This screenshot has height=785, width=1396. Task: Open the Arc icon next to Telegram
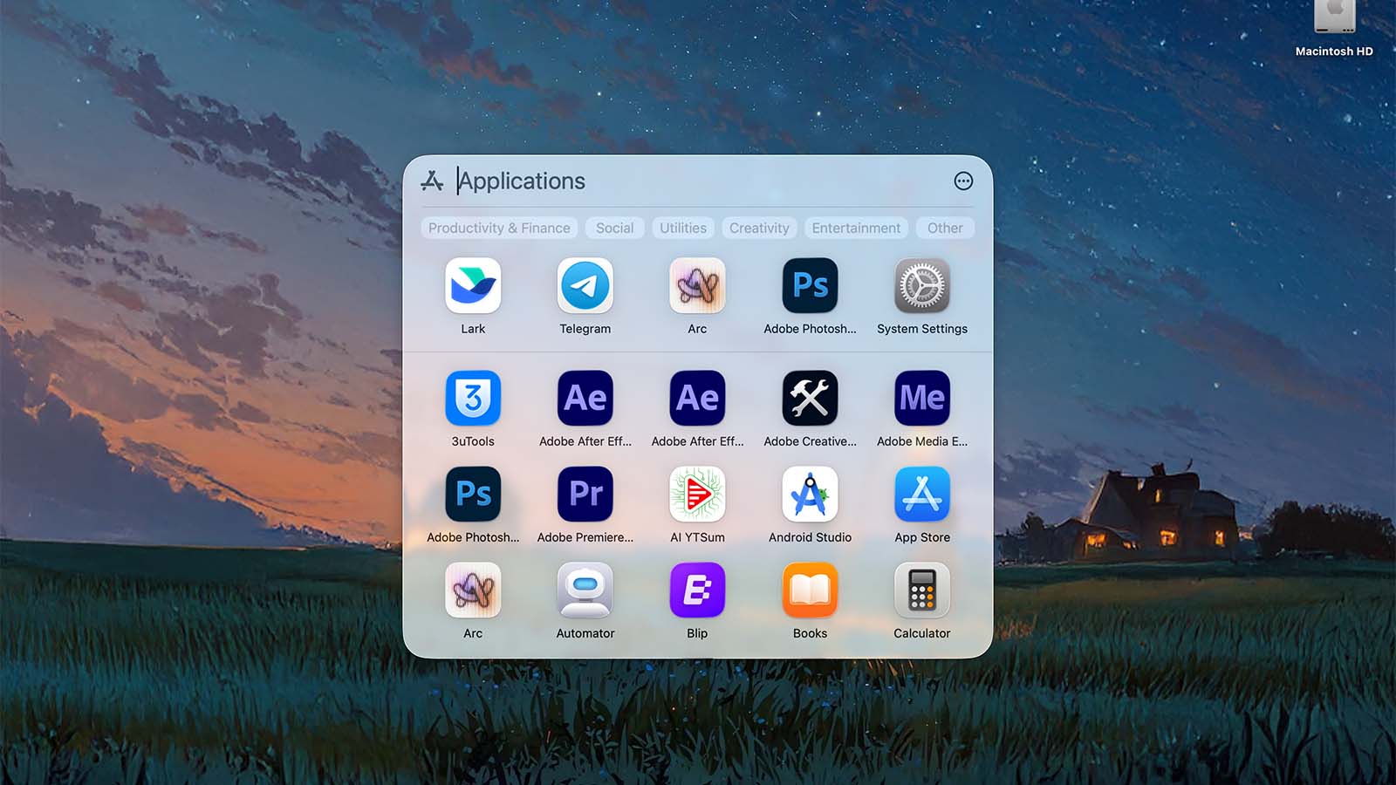(x=697, y=285)
